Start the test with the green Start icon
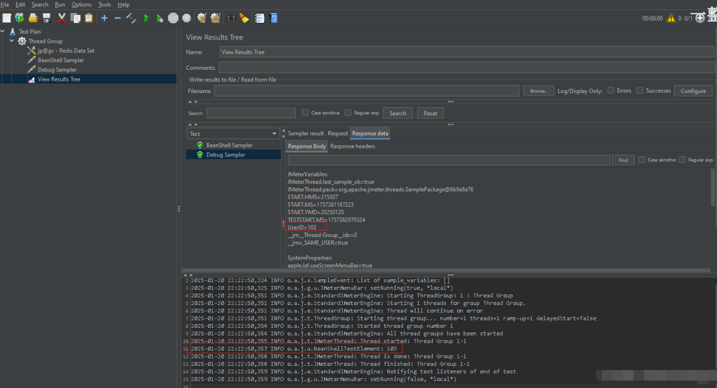Viewport: 717px width, 388px height. (x=146, y=17)
